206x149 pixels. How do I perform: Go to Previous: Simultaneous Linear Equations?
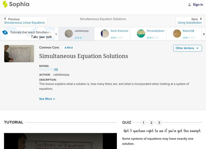click(24, 21)
